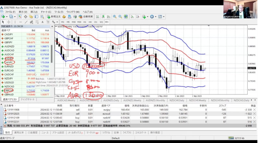
Task: Click the 新規注文 (New Order) button
Action: point(53,16)
